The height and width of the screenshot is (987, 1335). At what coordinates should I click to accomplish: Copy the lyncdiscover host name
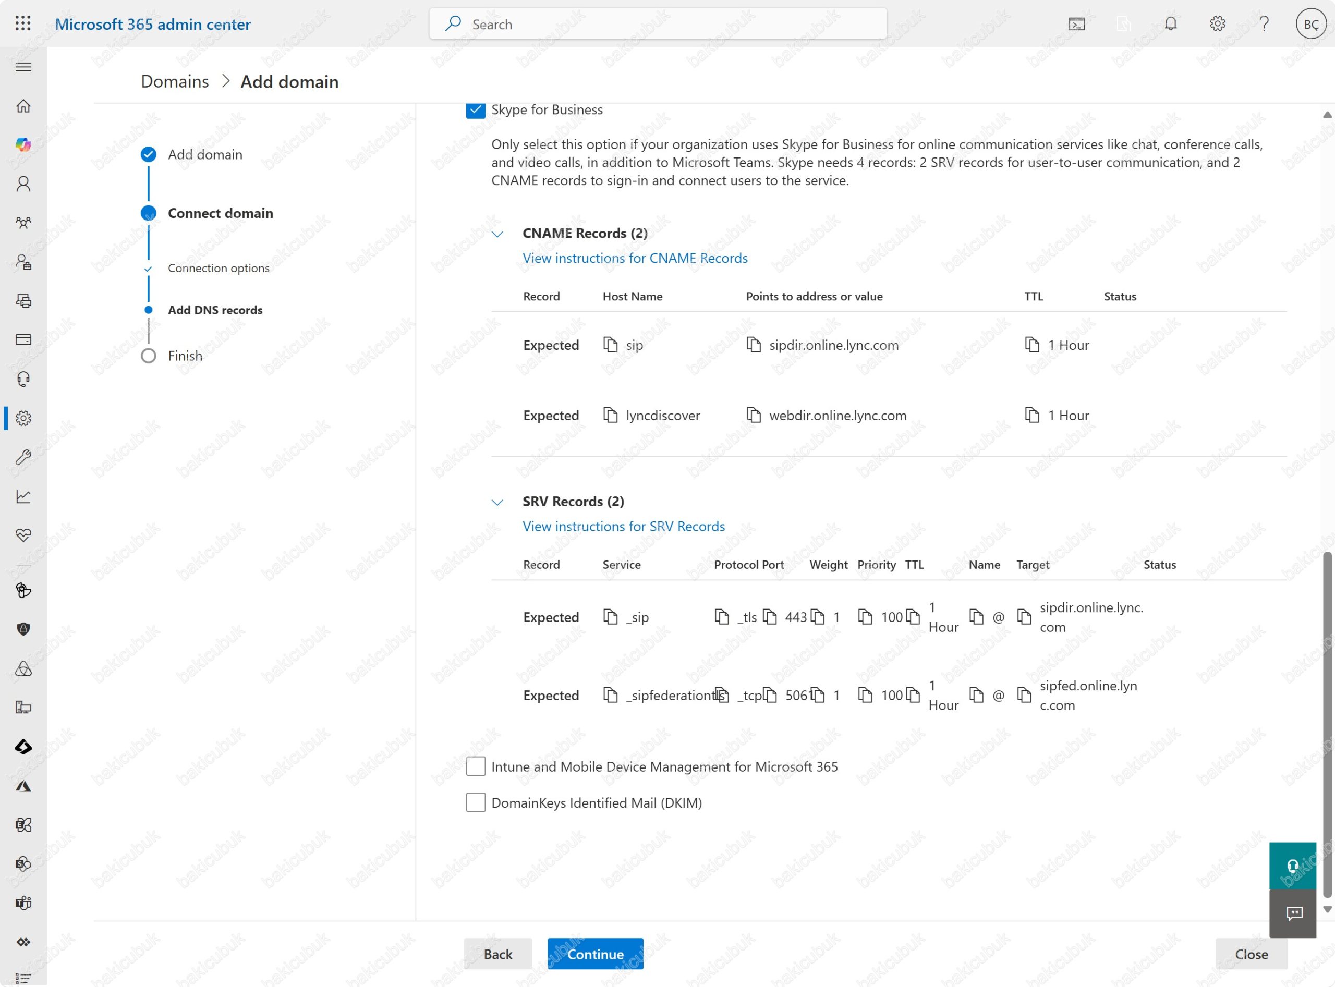[610, 415]
